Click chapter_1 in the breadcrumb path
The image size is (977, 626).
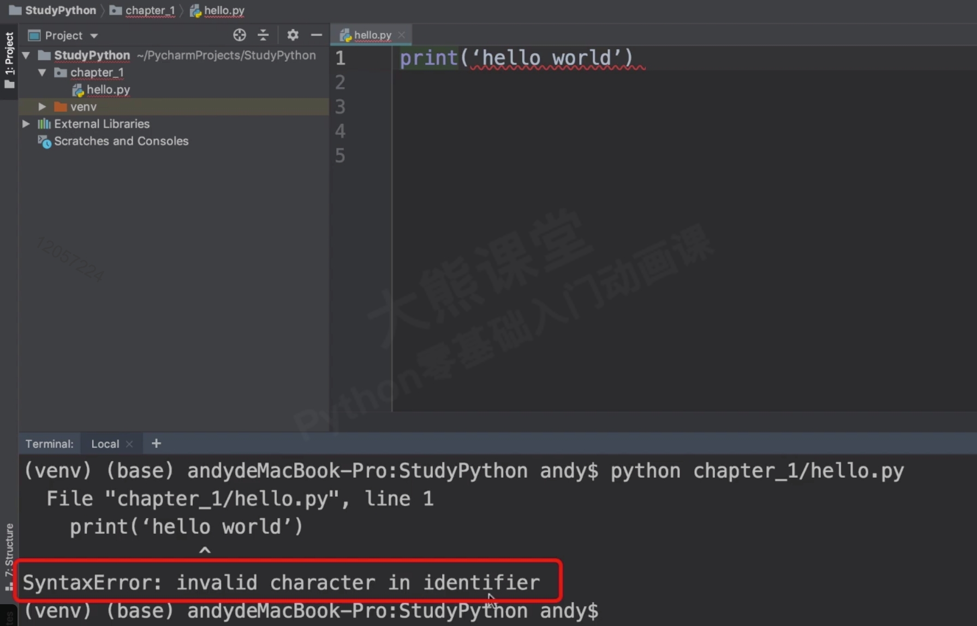[150, 10]
